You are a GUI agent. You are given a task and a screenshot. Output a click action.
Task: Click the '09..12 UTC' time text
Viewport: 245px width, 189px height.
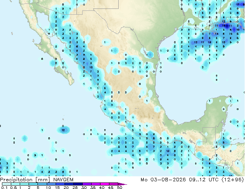(204, 180)
